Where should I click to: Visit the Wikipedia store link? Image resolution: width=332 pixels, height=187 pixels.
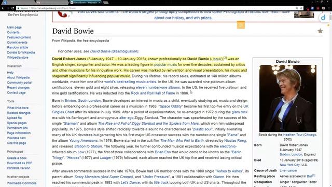18,58
